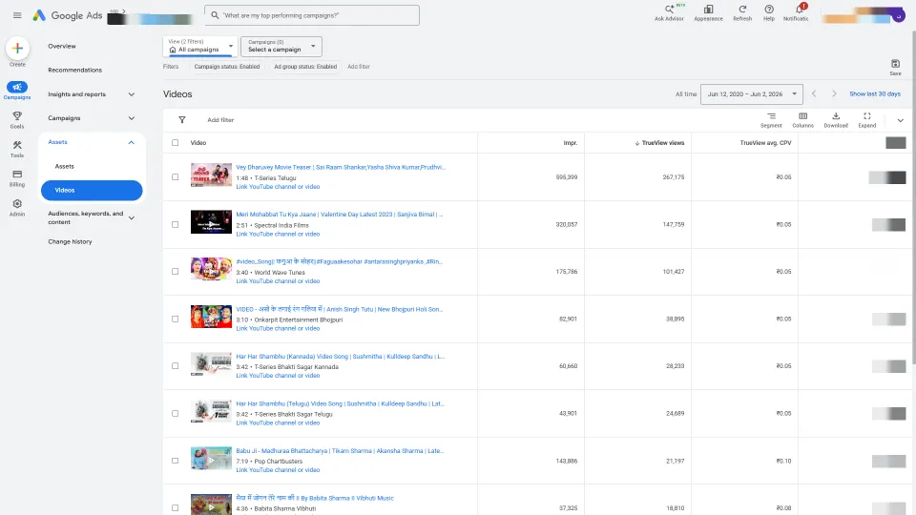Open the Columns editor
The height and width of the screenshot is (515, 916).
pyautogui.click(x=802, y=120)
